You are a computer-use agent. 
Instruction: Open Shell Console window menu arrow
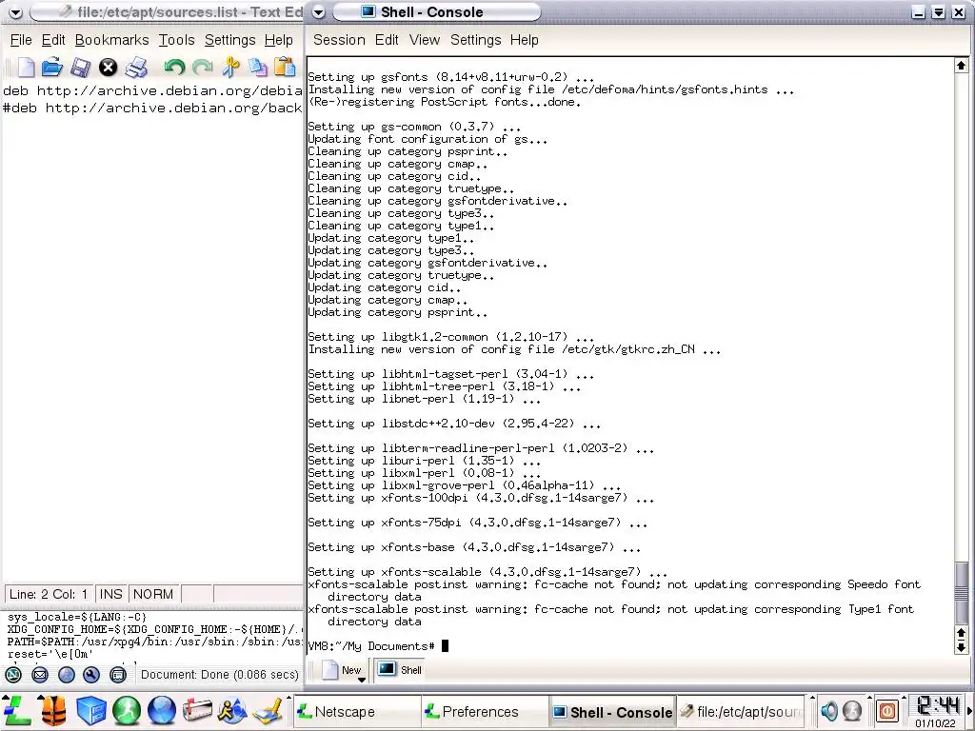point(318,12)
